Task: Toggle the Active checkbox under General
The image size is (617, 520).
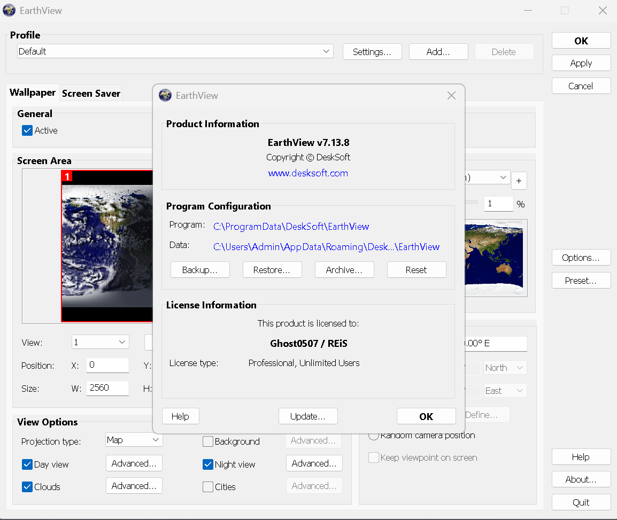Action: tap(27, 130)
